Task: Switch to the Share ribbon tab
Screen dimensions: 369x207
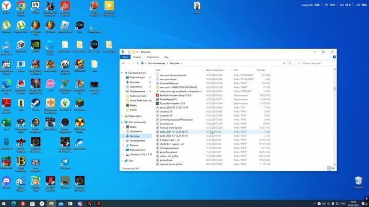Action: [153, 57]
